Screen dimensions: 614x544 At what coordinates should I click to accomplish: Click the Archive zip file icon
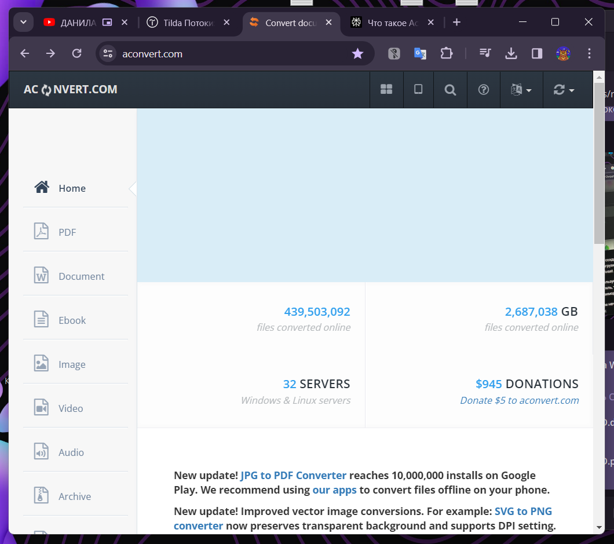click(x=41, y=495)
